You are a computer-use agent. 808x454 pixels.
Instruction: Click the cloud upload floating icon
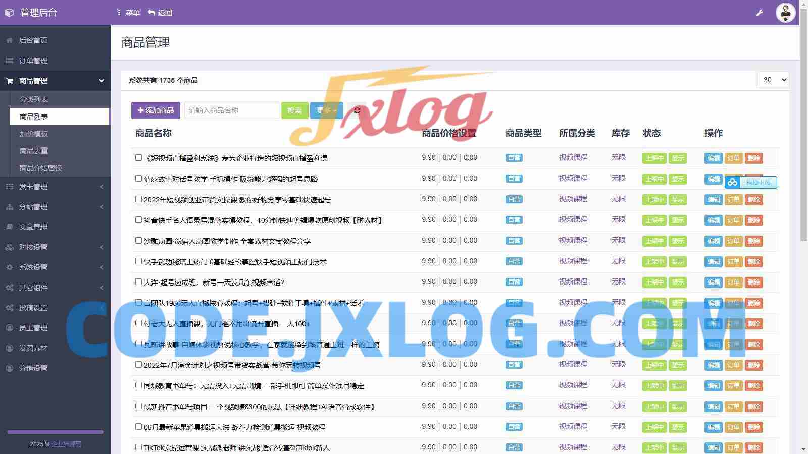point(733,182)
